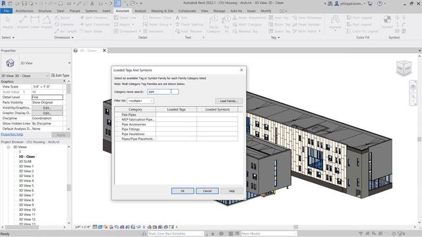Open the File tab
Screen dimensions: 422x237
[6, 11]
